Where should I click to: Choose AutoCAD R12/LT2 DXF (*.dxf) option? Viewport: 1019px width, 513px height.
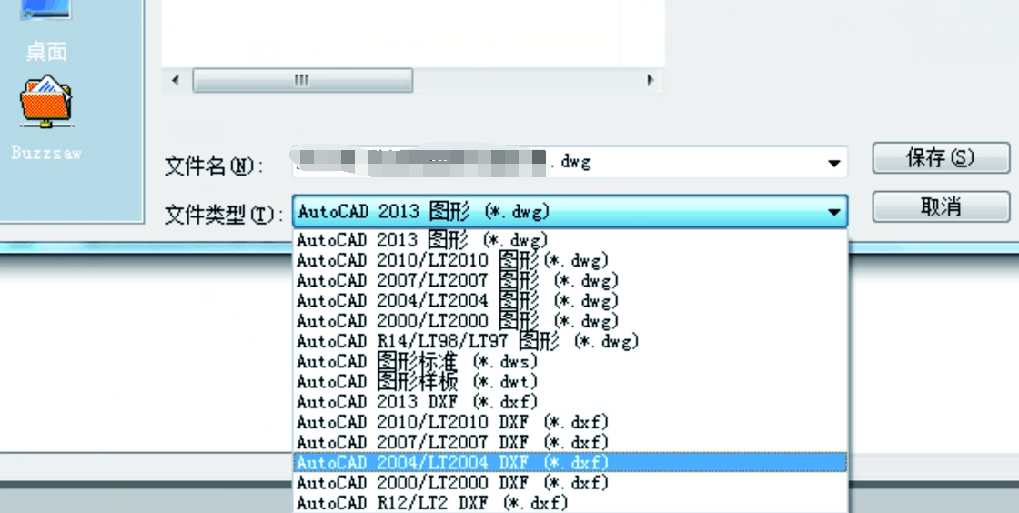click(x=570, y=503)
